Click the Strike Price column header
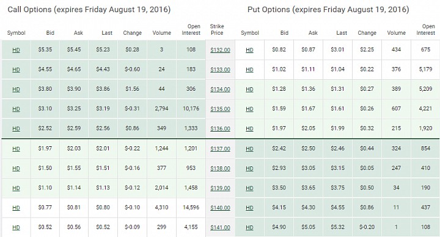 coord(217,30)
